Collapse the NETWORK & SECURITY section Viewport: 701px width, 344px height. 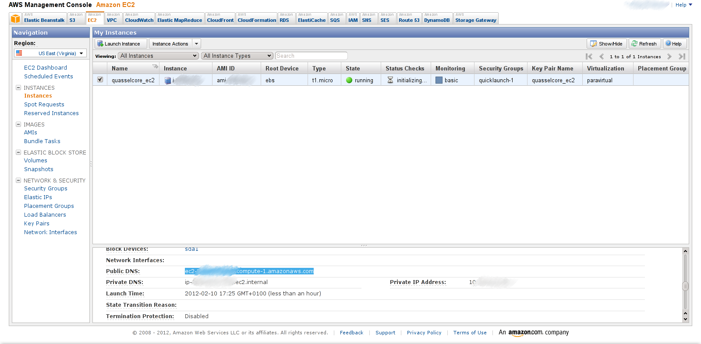18,180
